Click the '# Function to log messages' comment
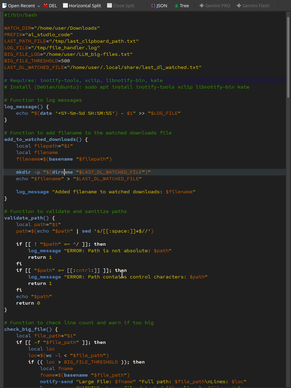The height and width of the screenshot is (388, 291). [x=43, y=100]
